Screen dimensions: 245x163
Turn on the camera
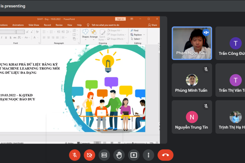click(89, 155)
